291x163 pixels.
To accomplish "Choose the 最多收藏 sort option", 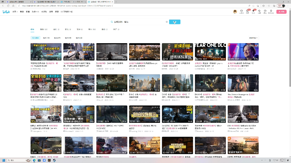I will point(79,38).
